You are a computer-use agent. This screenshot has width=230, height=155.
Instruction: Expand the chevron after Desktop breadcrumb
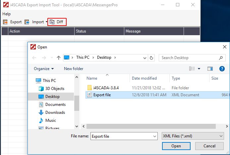click(115, 58)
